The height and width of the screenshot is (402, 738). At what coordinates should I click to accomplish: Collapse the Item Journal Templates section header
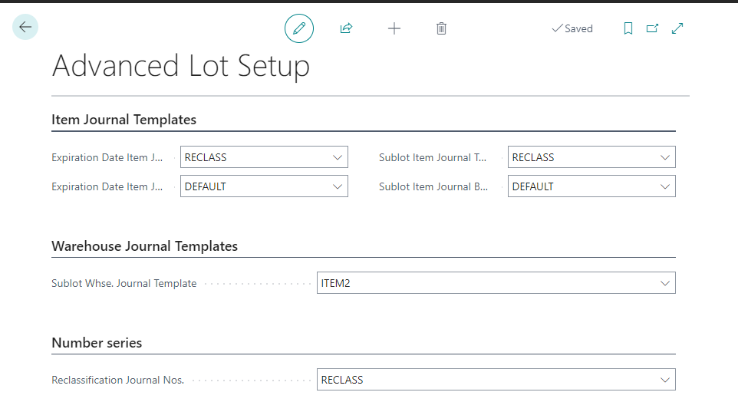pyautogui.click(x=124, y=120)
